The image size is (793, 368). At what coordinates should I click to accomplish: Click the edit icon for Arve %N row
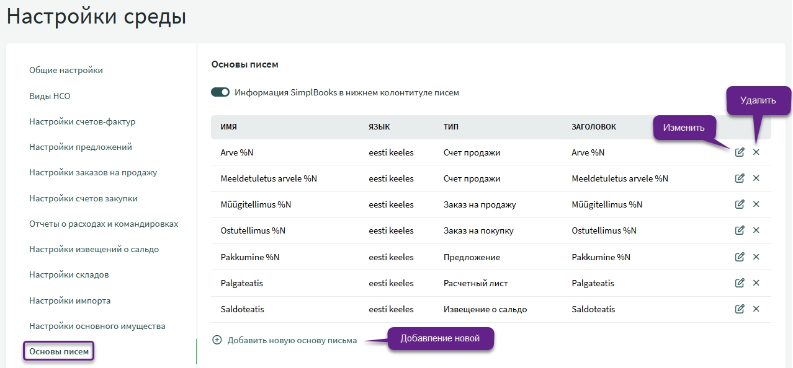coord(739,152)
